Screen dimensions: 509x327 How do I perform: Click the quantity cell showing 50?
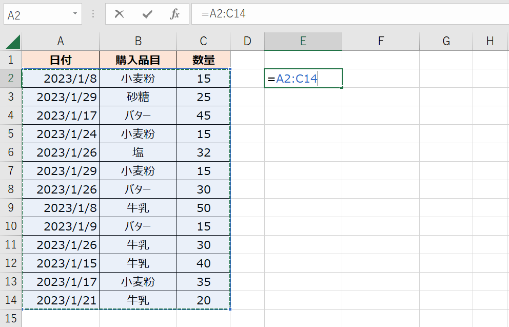pyautogui.click(x=203, y=208)
